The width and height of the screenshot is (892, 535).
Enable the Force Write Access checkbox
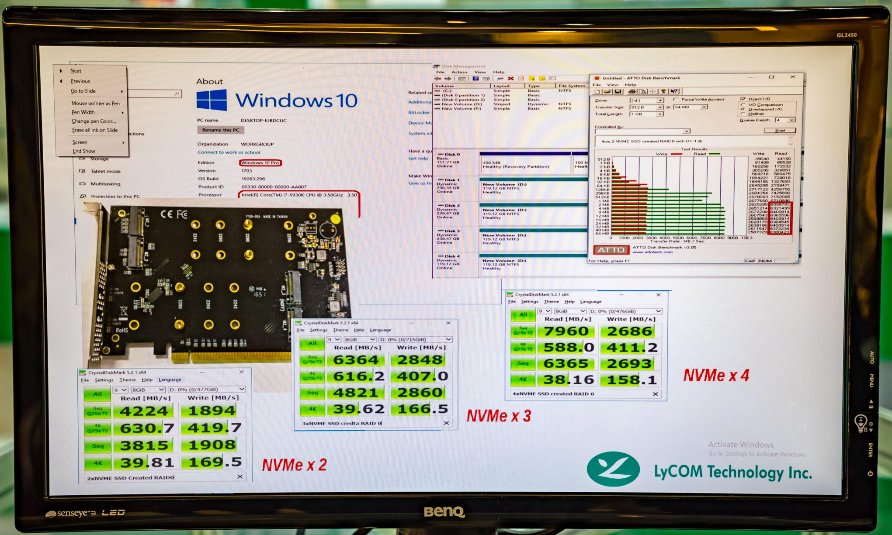[677, 100]
